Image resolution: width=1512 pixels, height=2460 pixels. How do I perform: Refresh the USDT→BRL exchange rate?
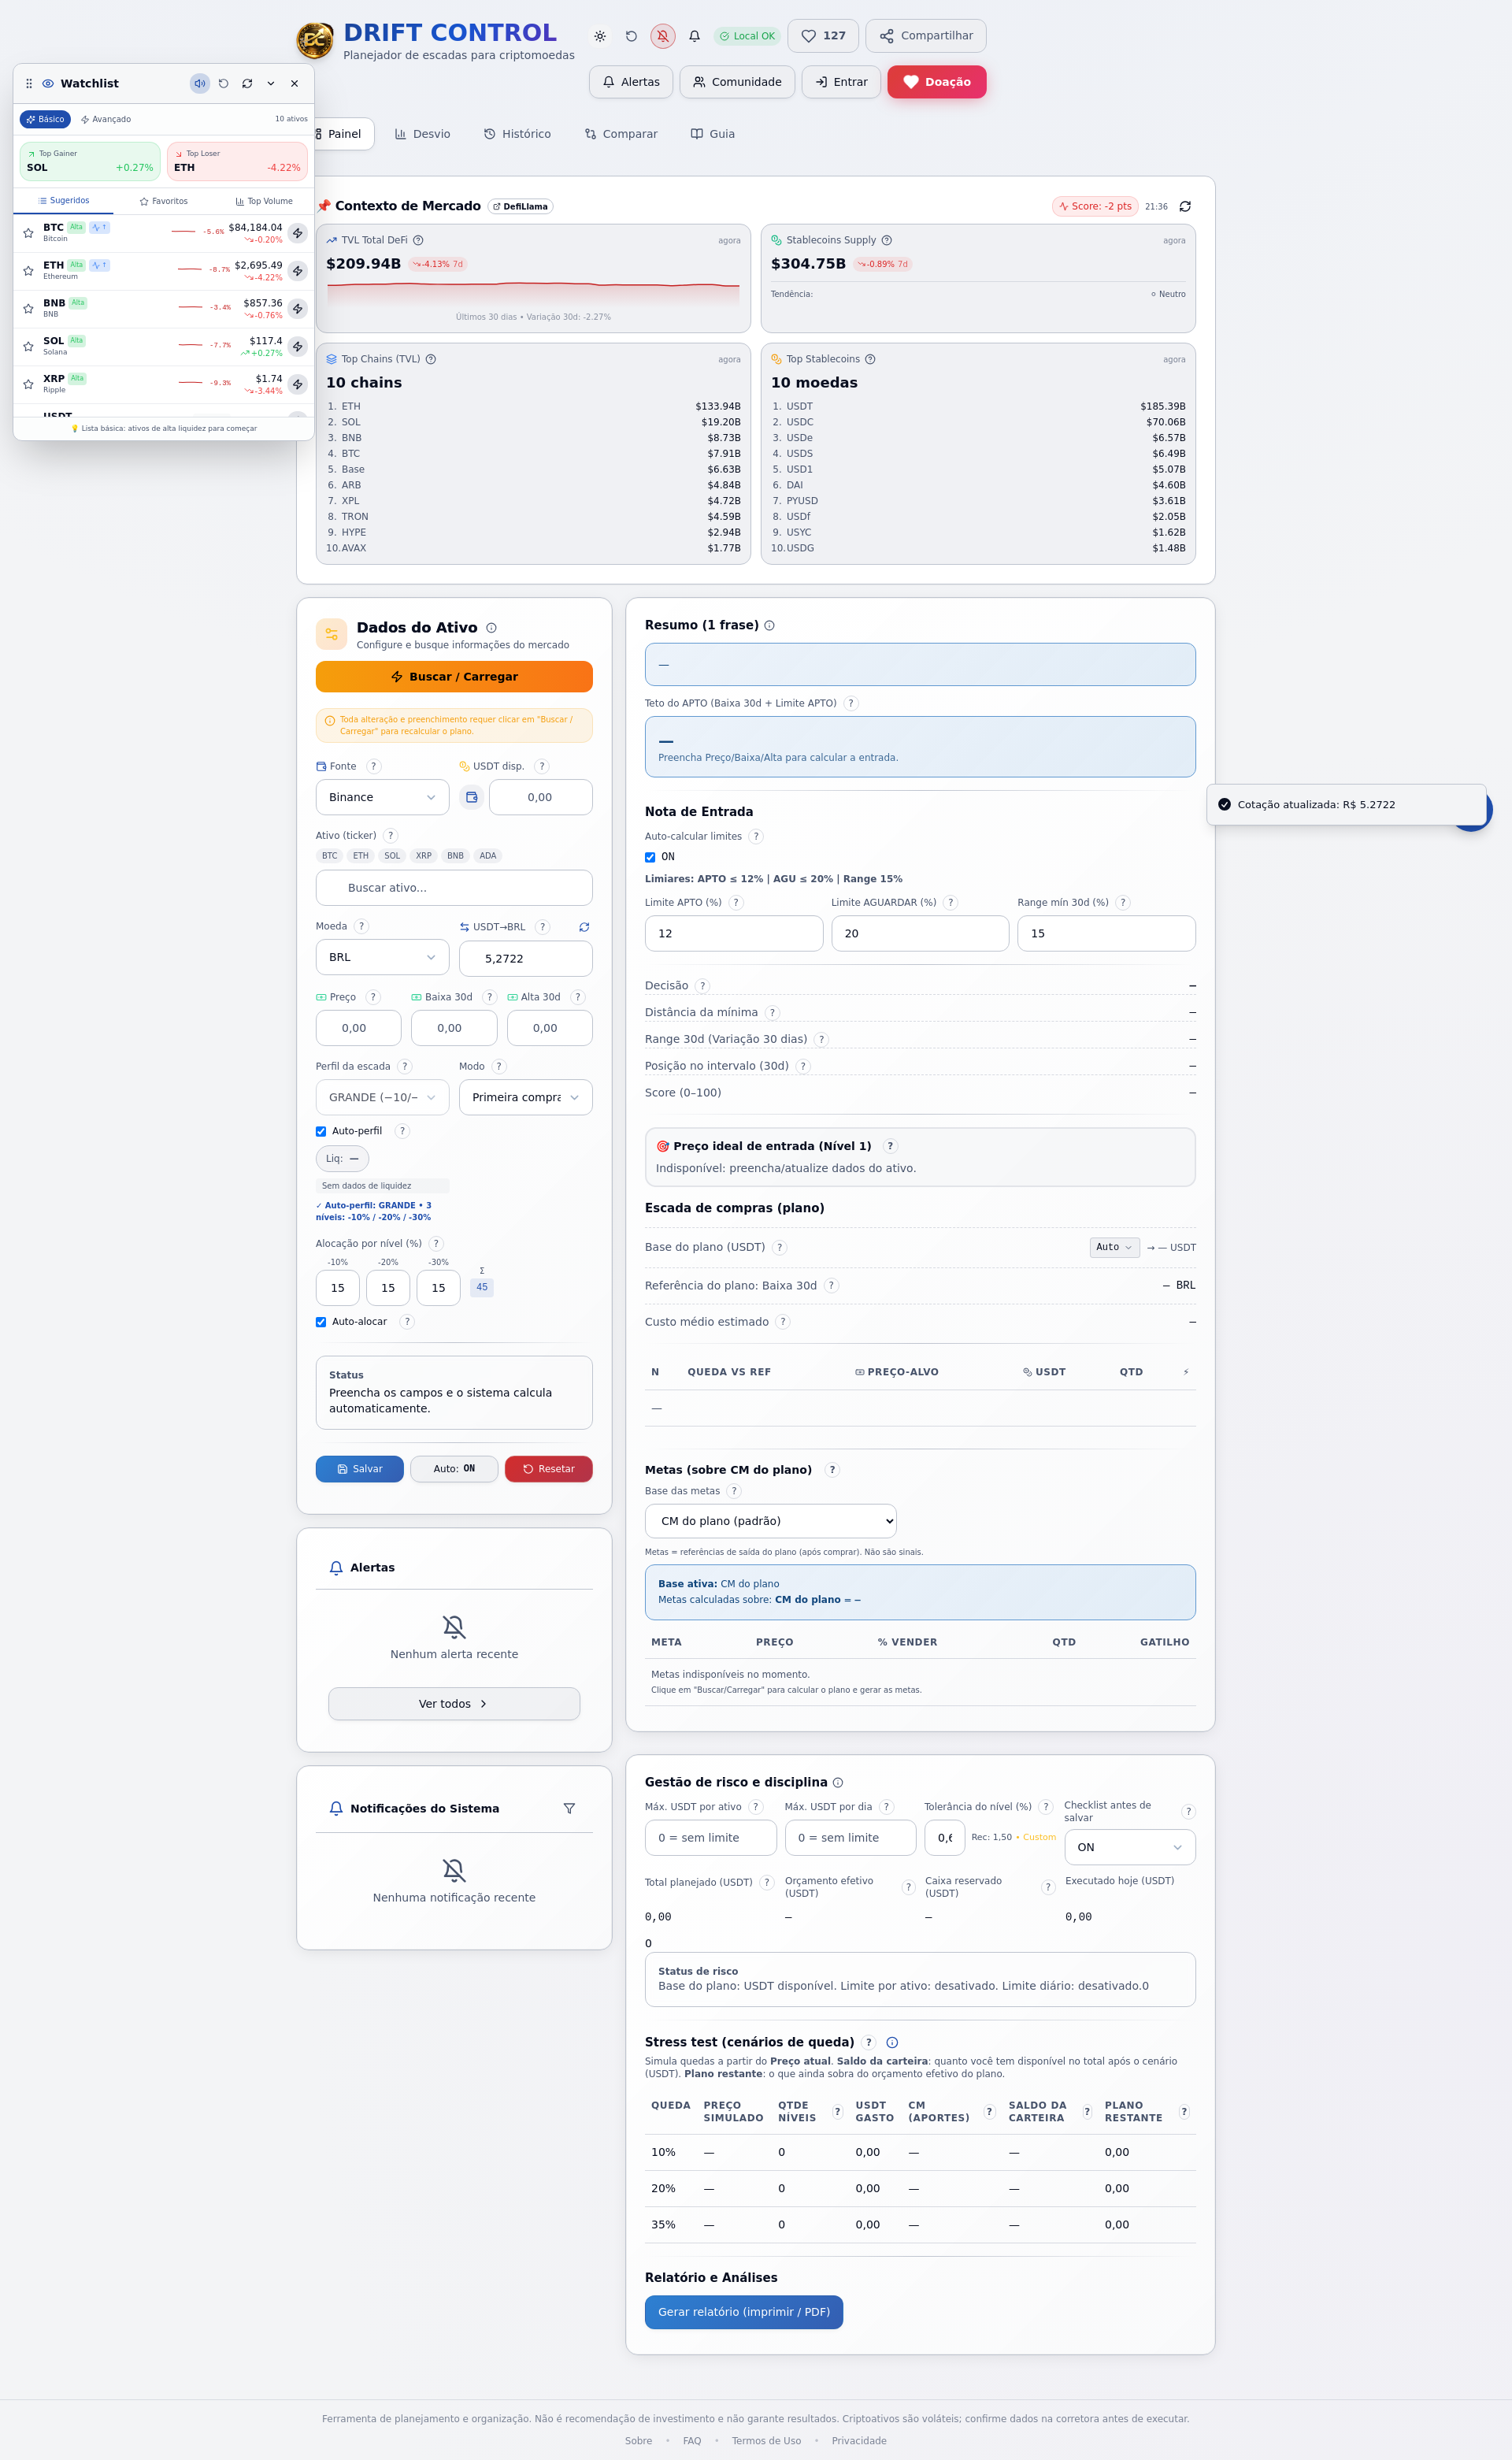click(x=584, y=927)
